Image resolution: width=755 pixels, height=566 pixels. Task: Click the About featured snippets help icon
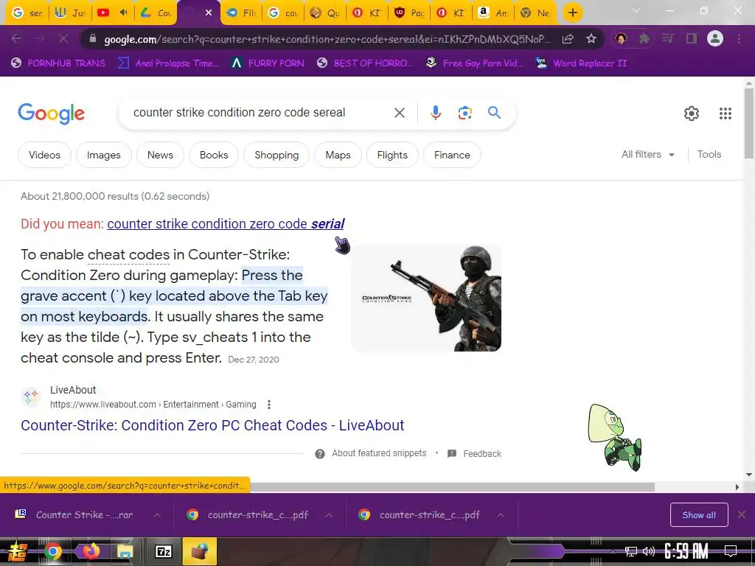[320, 454]
